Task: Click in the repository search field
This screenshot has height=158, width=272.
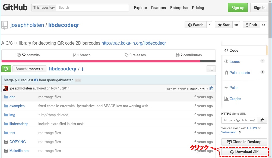Action: (92, 8)
